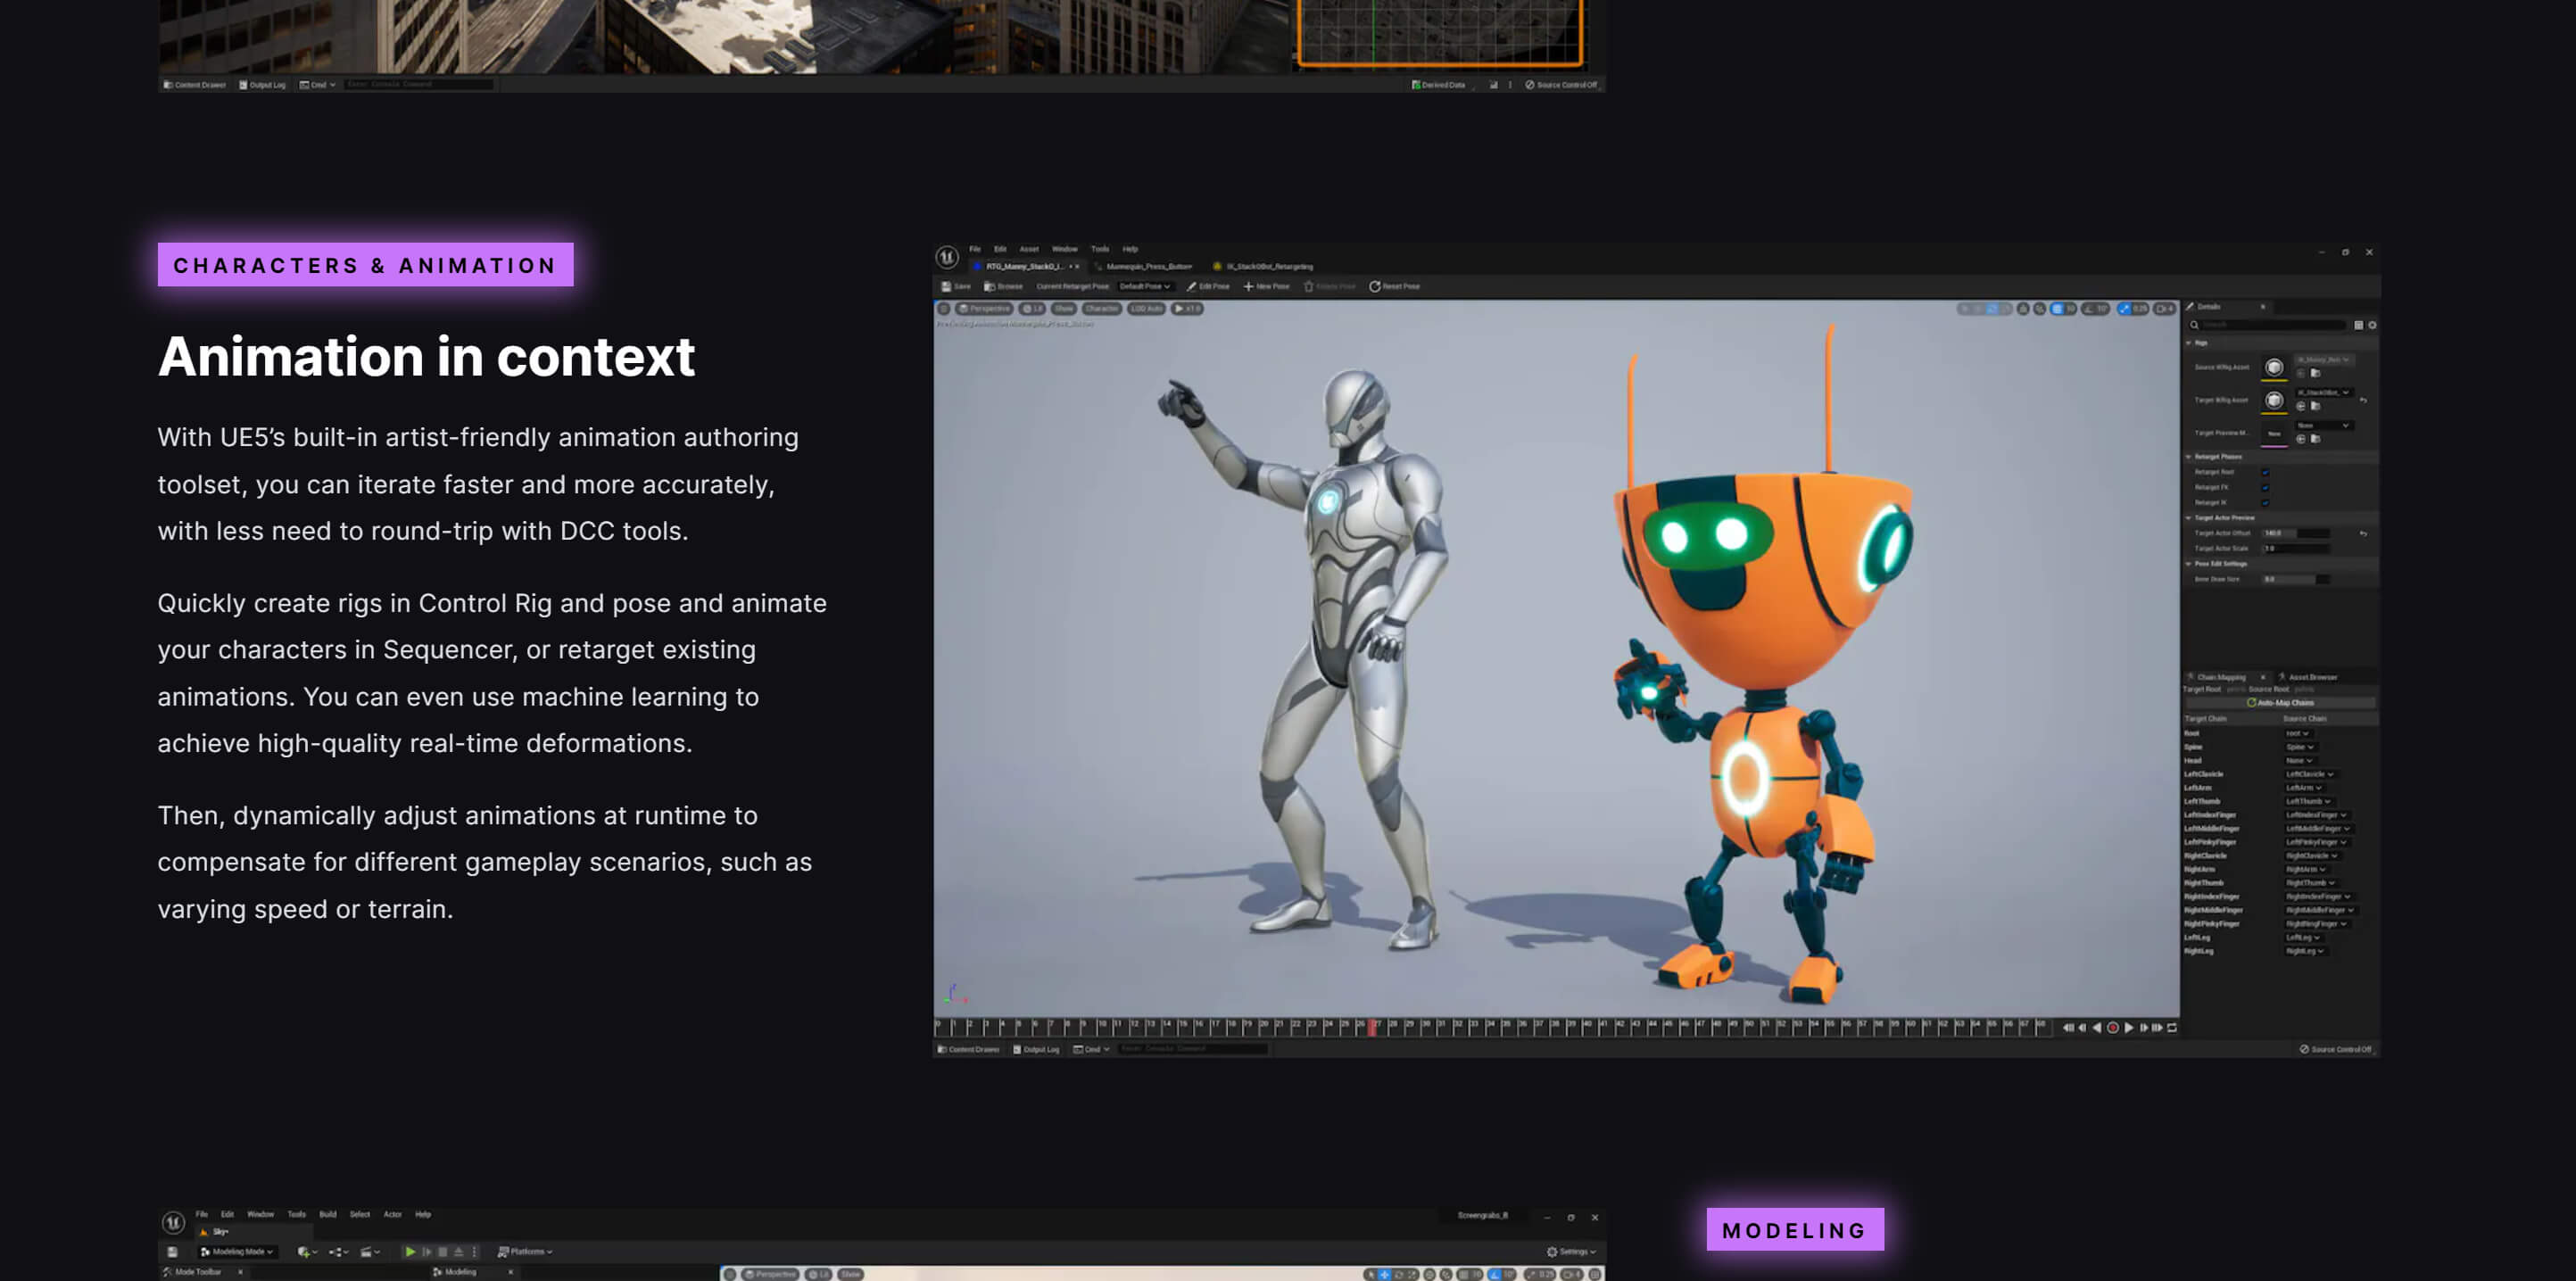Click the Details panel search field
This screenshot has width=2576, height=1281.
[2270, 325]
